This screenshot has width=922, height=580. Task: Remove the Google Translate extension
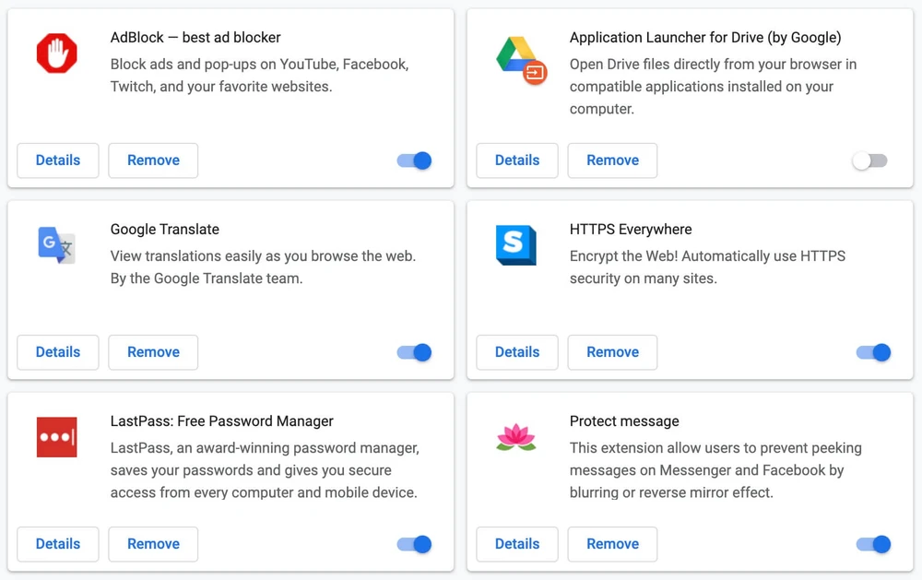click(x=153, y=352)
